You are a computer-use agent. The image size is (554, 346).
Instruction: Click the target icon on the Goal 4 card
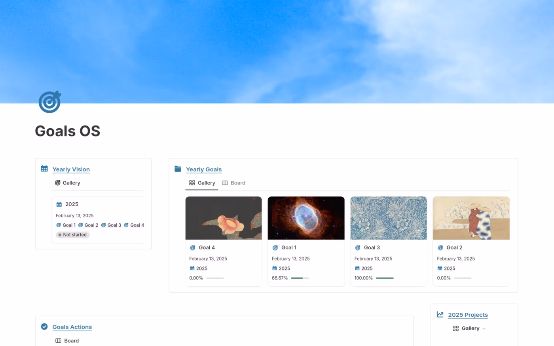193,248
